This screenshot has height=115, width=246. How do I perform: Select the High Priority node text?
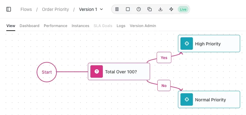click(x=208, y=44)
